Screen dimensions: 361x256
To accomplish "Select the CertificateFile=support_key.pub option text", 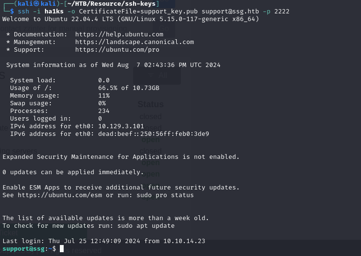I will click(x=138, y=11).
